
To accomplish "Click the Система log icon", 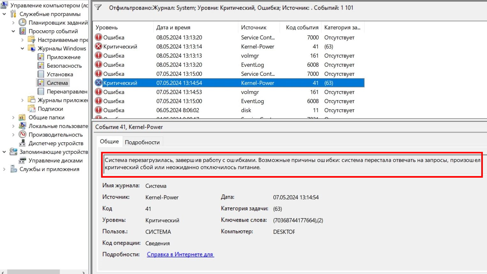I will coord(41,83).
